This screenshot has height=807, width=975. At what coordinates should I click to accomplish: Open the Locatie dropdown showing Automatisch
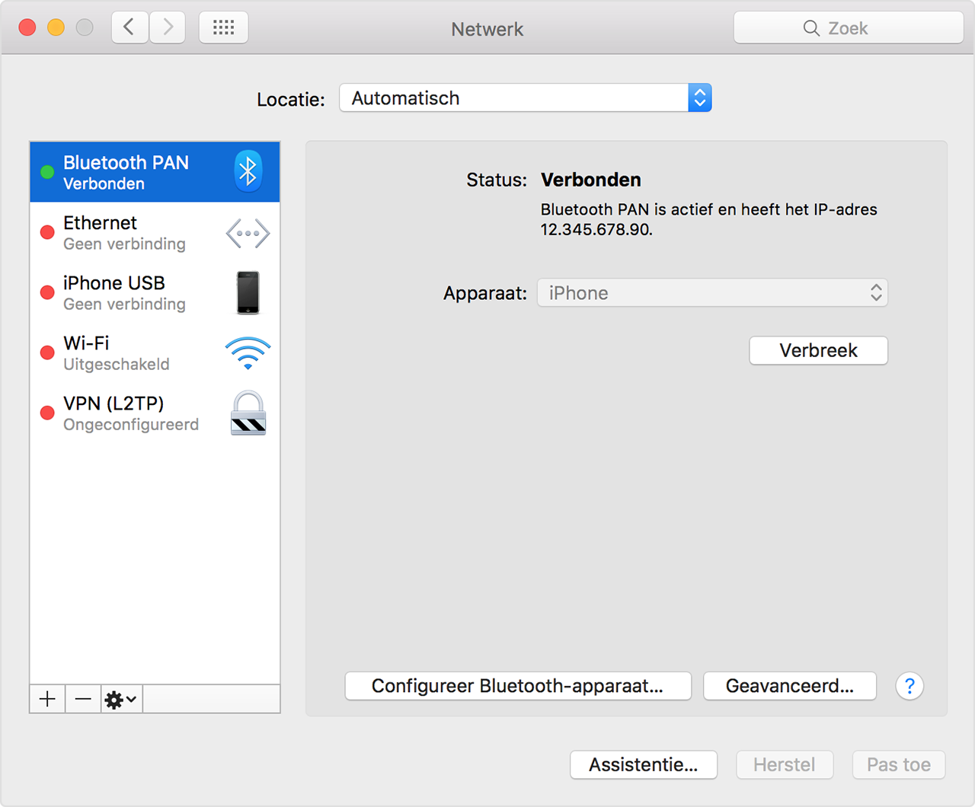coord(525,97)
